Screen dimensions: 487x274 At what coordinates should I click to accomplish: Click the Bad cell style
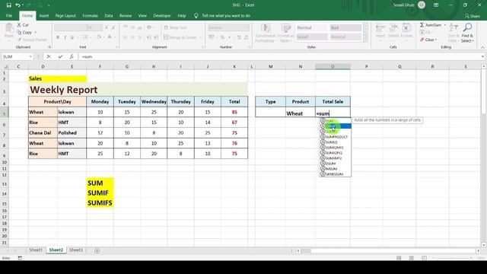345,27
